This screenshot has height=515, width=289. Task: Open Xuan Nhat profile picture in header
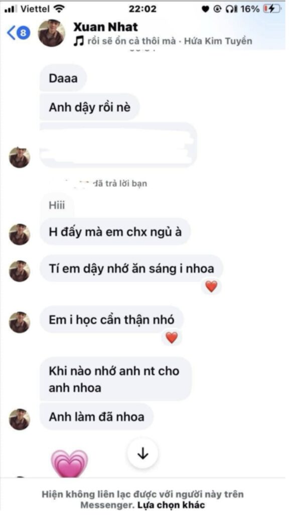[x=52, y=33]
